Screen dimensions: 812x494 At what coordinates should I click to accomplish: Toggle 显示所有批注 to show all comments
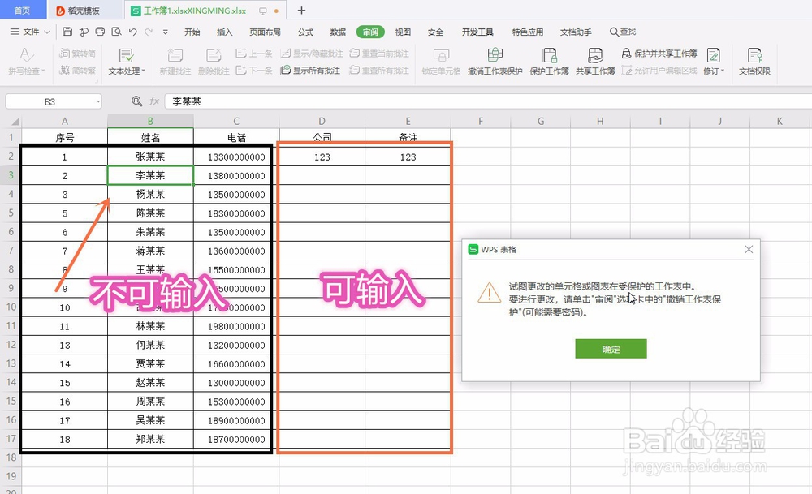[312, 69]
